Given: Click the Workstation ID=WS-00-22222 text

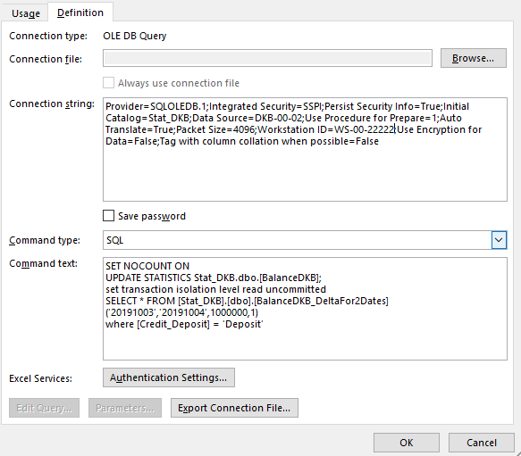Looking at the screenshot, I should (326, 129).
